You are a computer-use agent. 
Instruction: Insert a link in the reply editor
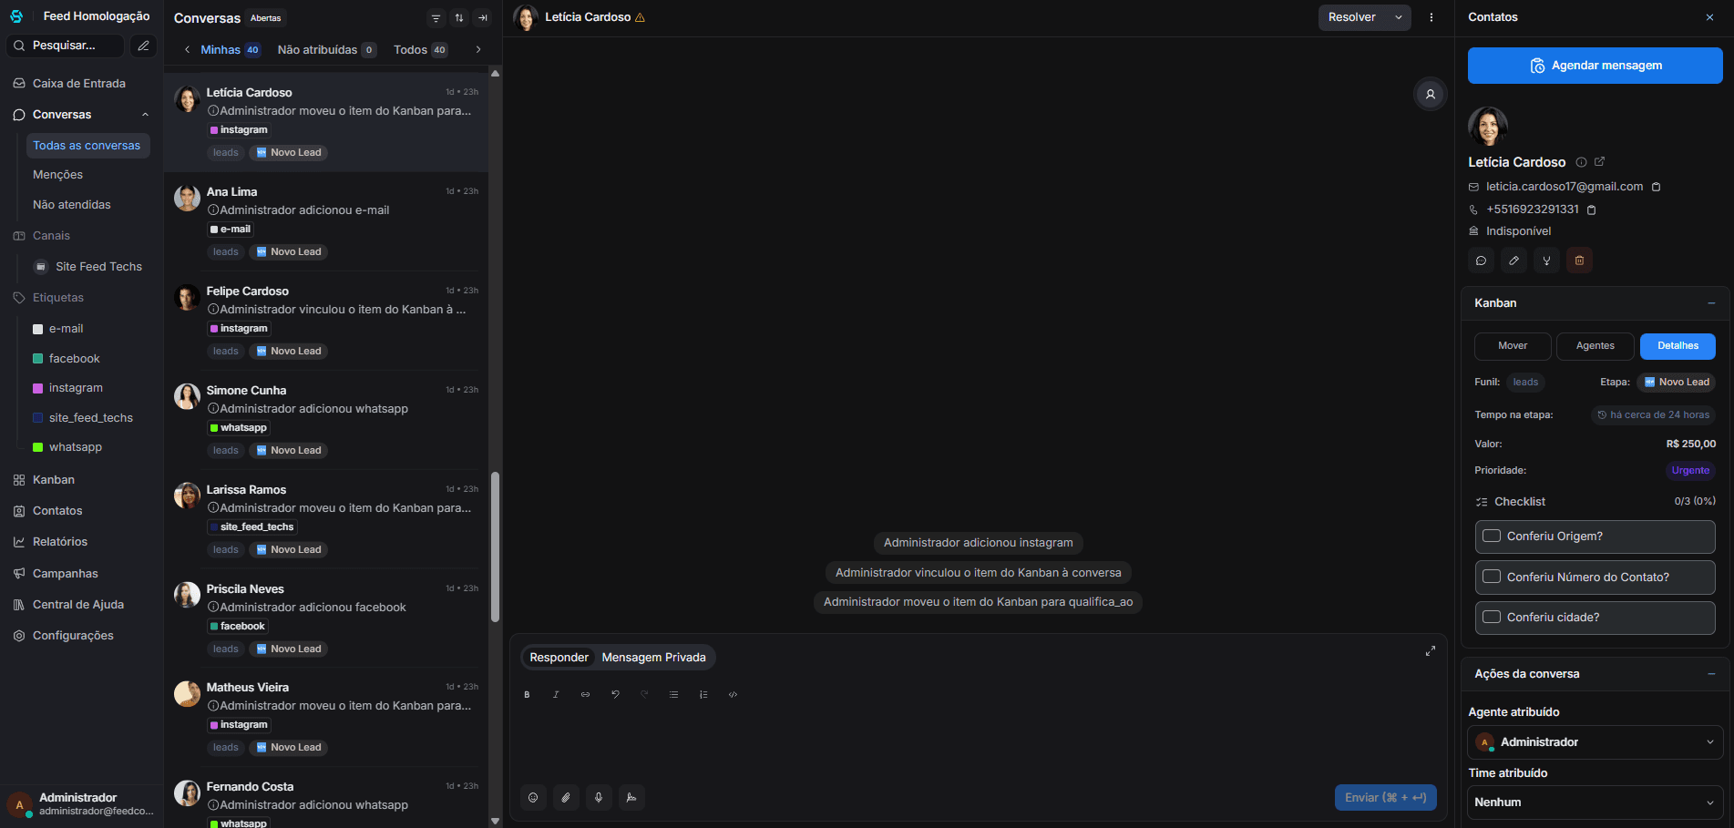coord(585,694)
